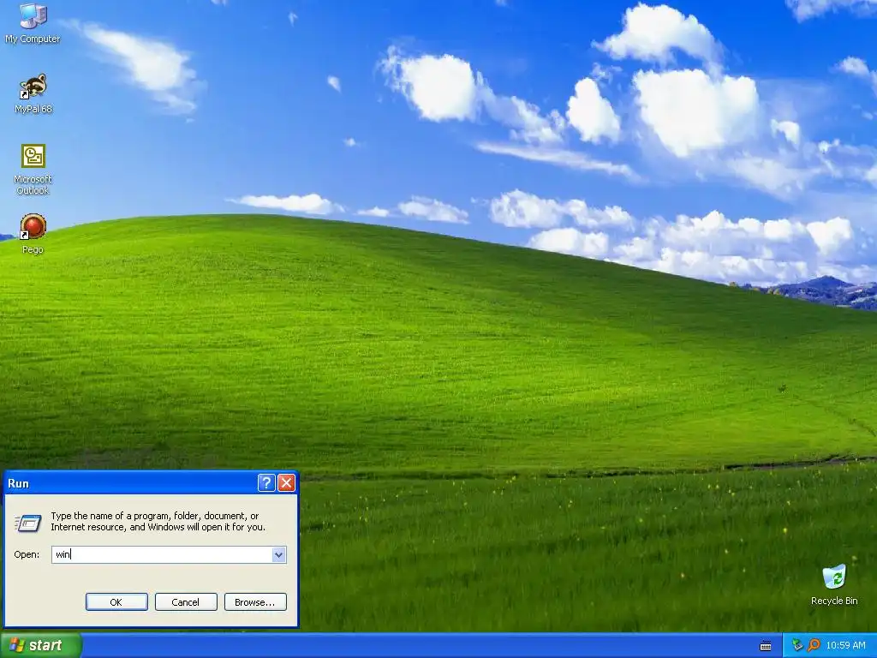Click the 'Type the name of a program' description
877x658 pixels.
(x=158, y=522)
